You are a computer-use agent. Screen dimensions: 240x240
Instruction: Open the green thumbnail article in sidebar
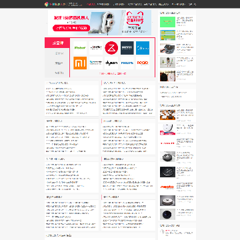pos(167,22)
